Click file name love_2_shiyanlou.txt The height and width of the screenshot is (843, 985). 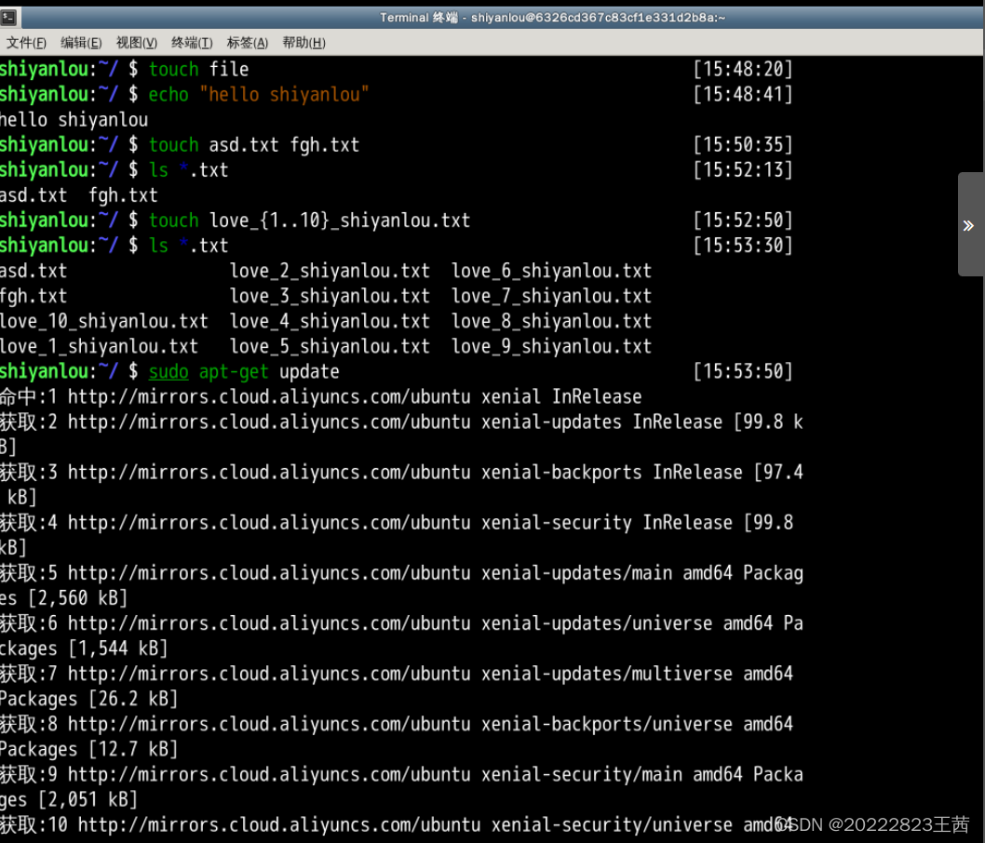point(330,271)
